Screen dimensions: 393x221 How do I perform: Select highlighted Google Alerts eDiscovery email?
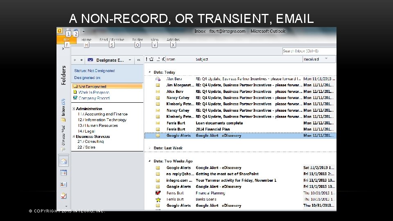(240, 135)
